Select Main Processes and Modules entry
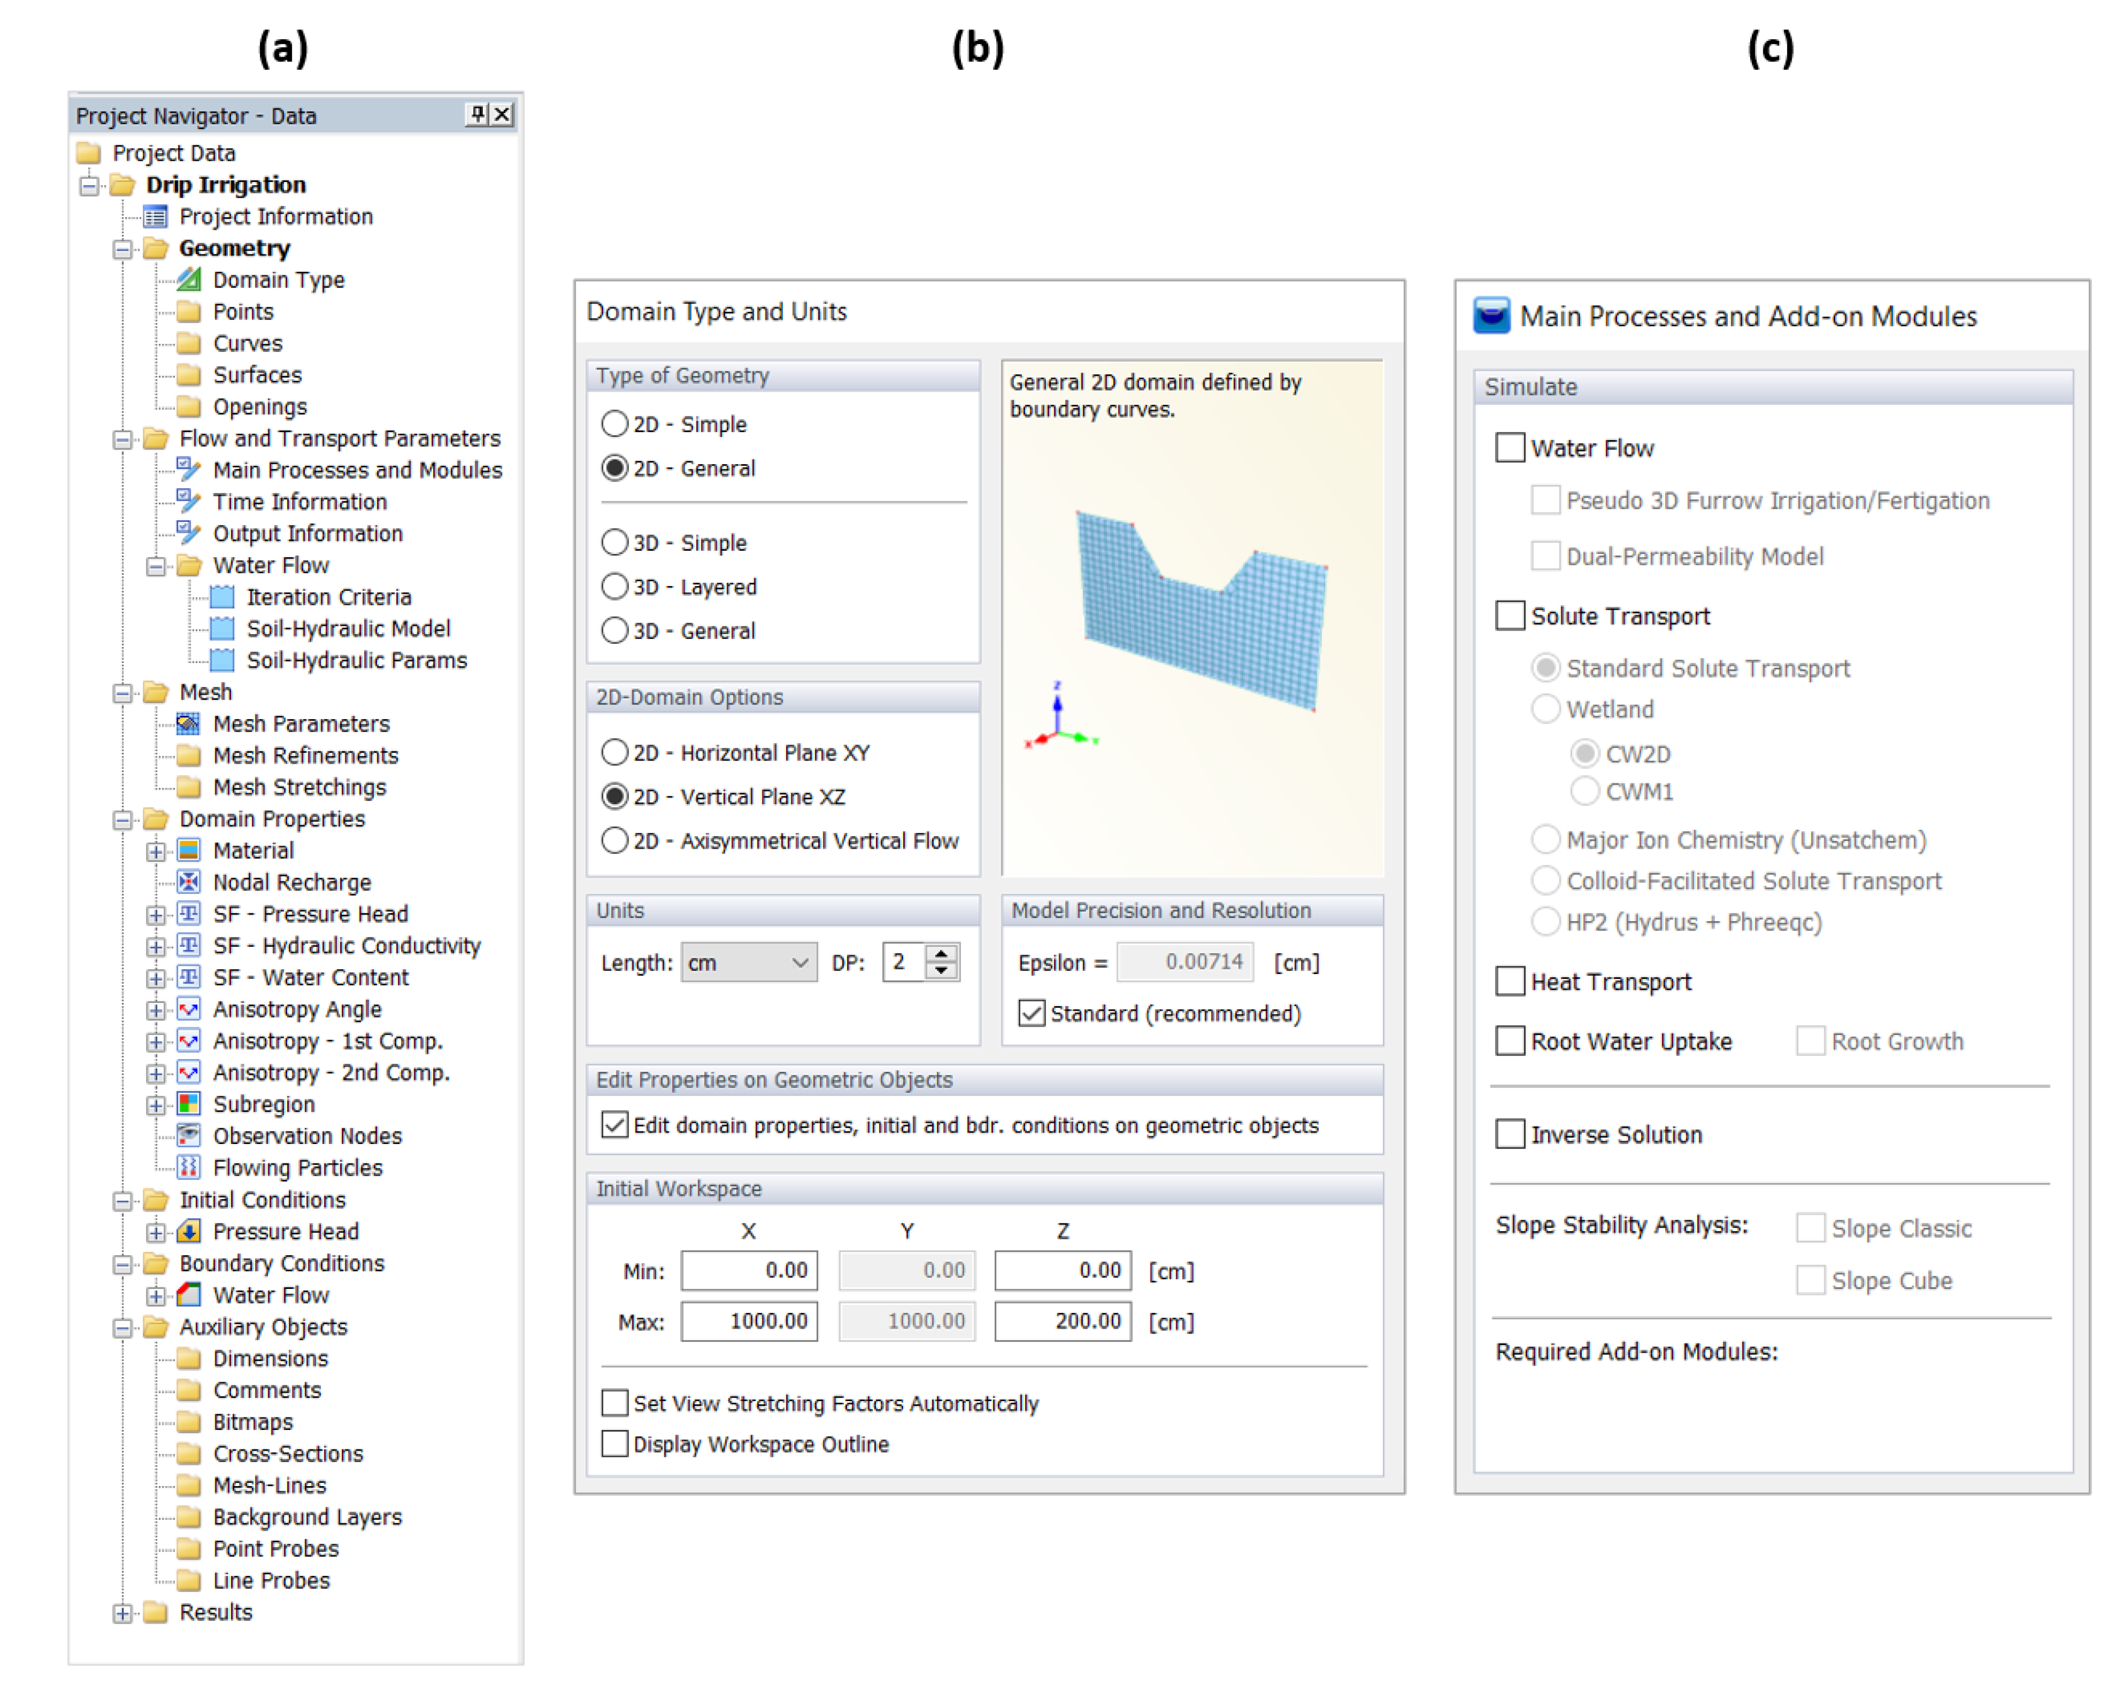Screen dimensions: 2117x1698 [x=356, y=471]
